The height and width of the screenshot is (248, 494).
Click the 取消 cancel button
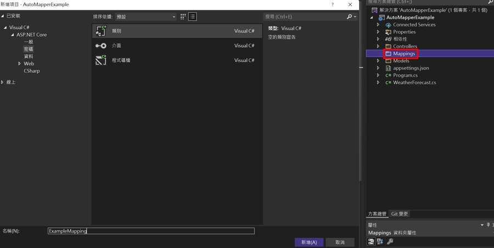point(340,242)
